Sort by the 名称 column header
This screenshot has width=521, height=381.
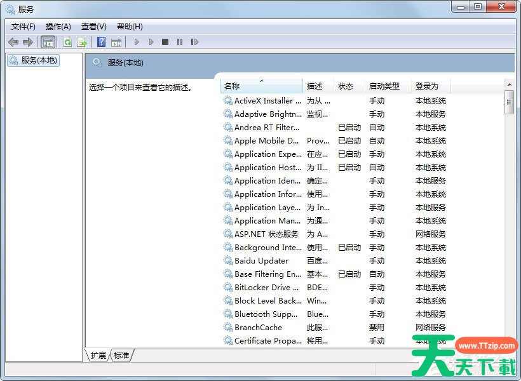point(262,86)
